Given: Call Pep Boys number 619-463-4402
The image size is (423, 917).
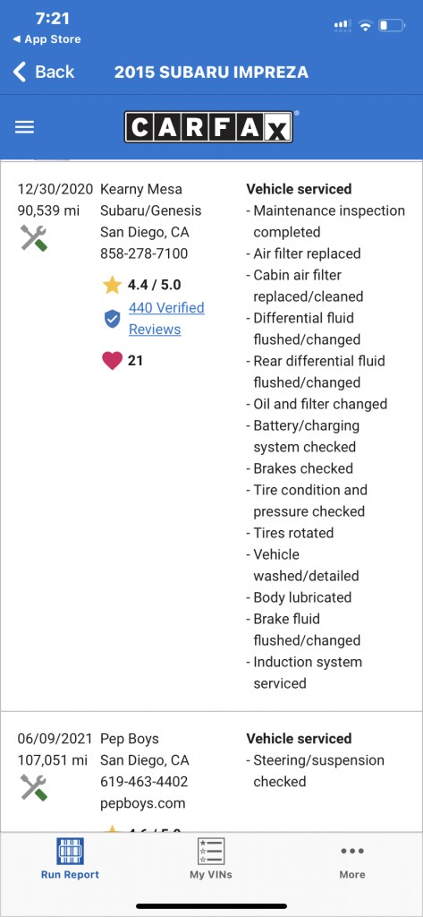Looking at the screenshot, I should click(x=144, y=782).
